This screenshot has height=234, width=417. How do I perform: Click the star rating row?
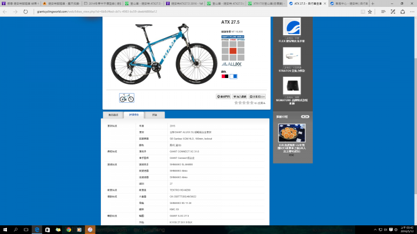pos(244,103)
